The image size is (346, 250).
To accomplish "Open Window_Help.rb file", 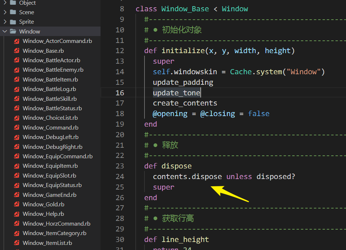I will (x=43, y=214).
